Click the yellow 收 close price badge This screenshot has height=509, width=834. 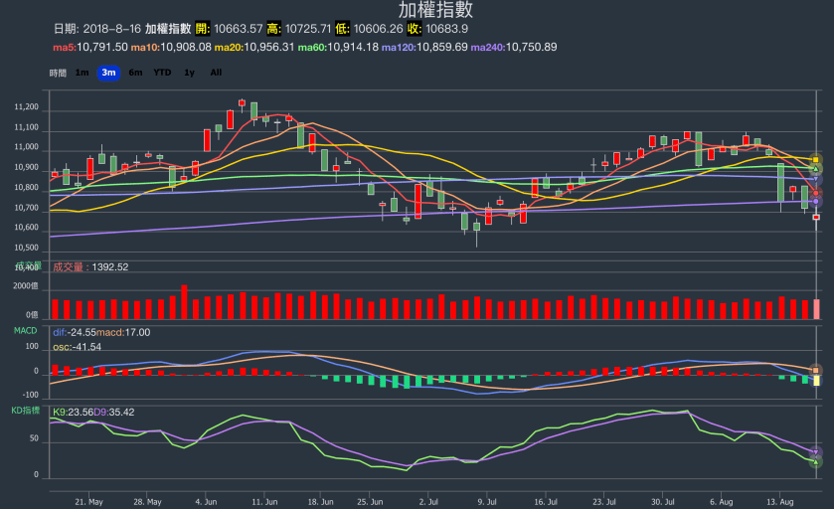pos(415,28)
